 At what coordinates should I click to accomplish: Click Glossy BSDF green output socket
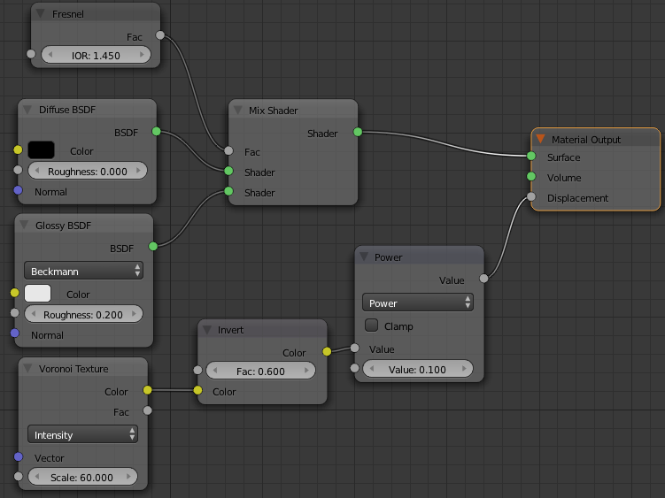[153, 246]
